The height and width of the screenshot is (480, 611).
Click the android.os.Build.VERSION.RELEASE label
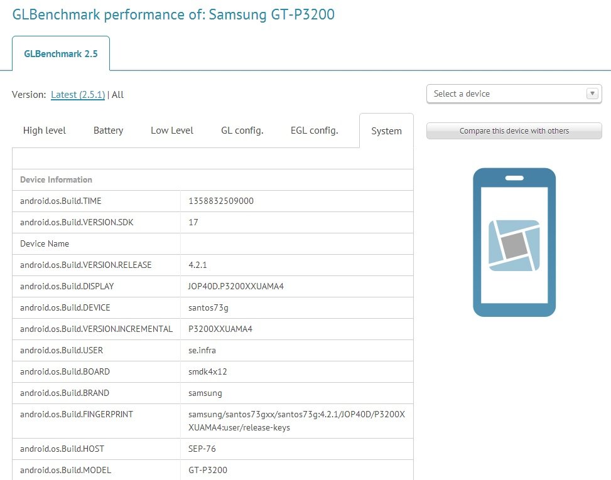[86, 265]
